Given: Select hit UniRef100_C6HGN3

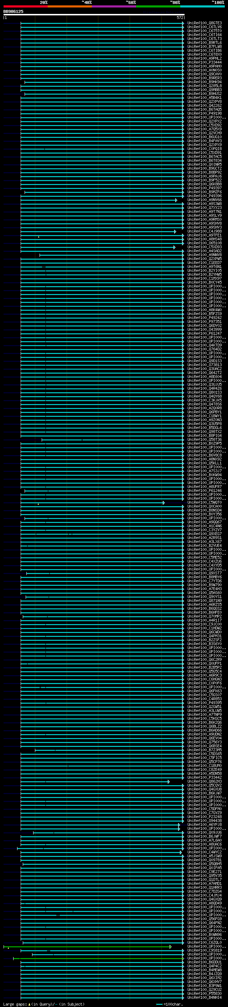Looking at the screenshot, I should pyautogui.click(x=204, y=679).
